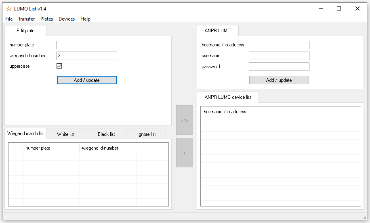This screenshot has height=223, width=370.
Task: Minimize the LUMO List window
Action: click(x=321, y=9)
